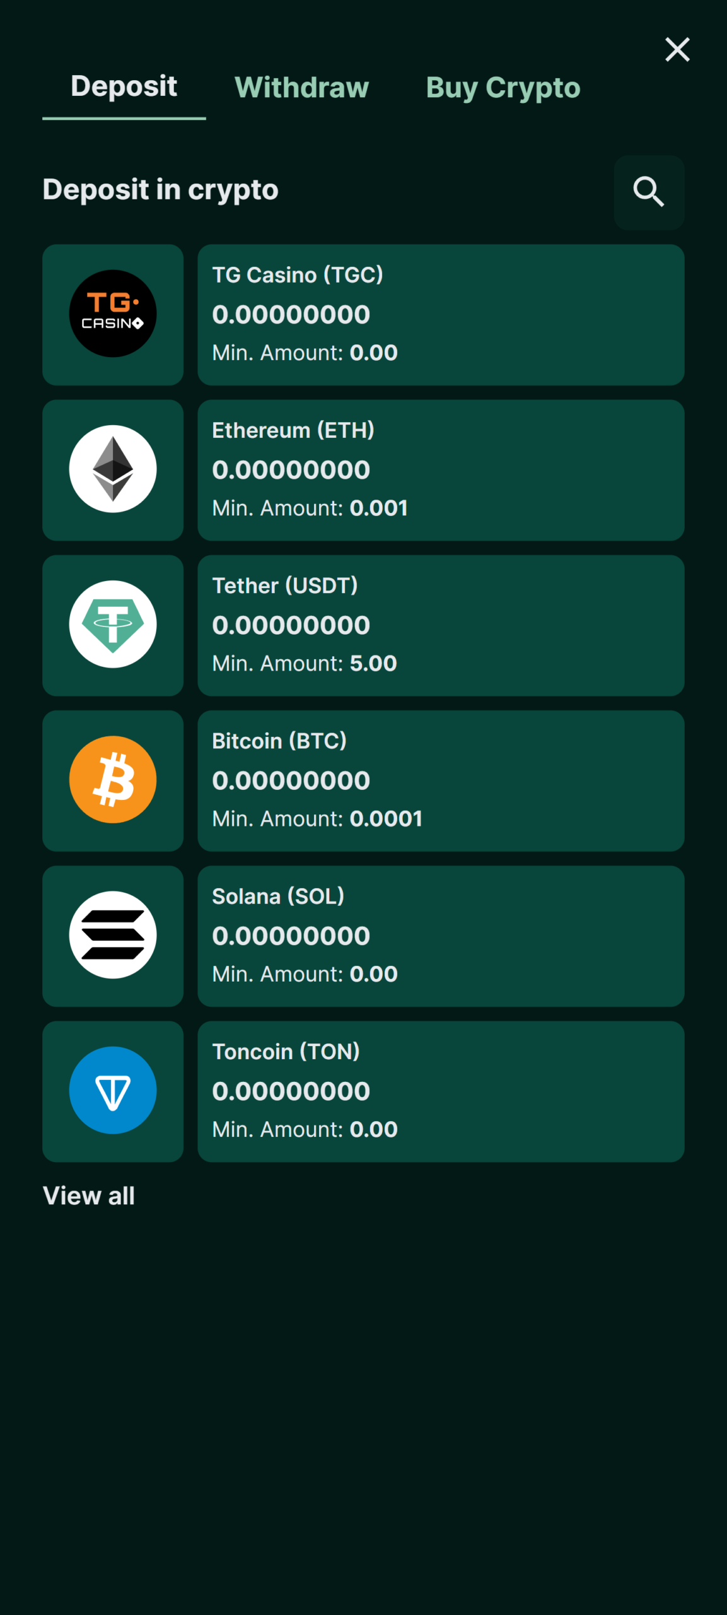Choose Tether (USDT) deposit option
Image resolution: width=727 pixels, height=1615 pixels.
coord(441,625)
